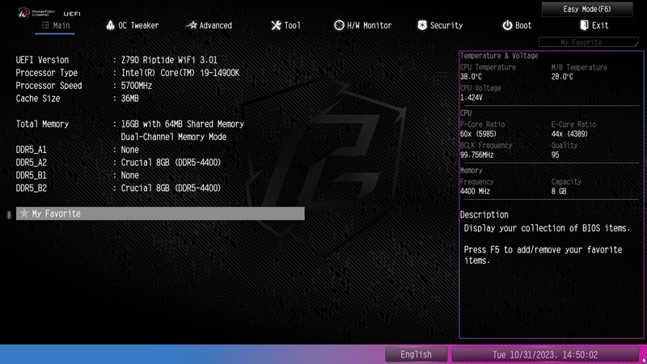Click the Tool wrench icon
647x364 pixels.
276,25
